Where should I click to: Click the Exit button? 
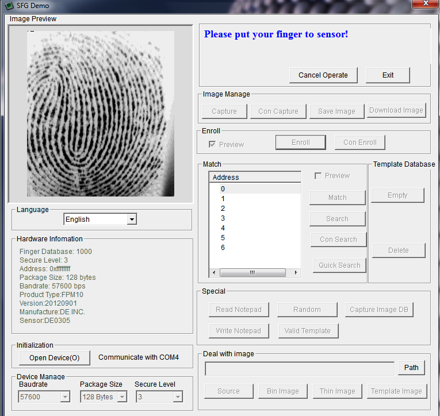[388, 75]
